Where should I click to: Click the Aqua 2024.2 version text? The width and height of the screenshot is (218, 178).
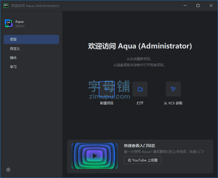point(20,26)
